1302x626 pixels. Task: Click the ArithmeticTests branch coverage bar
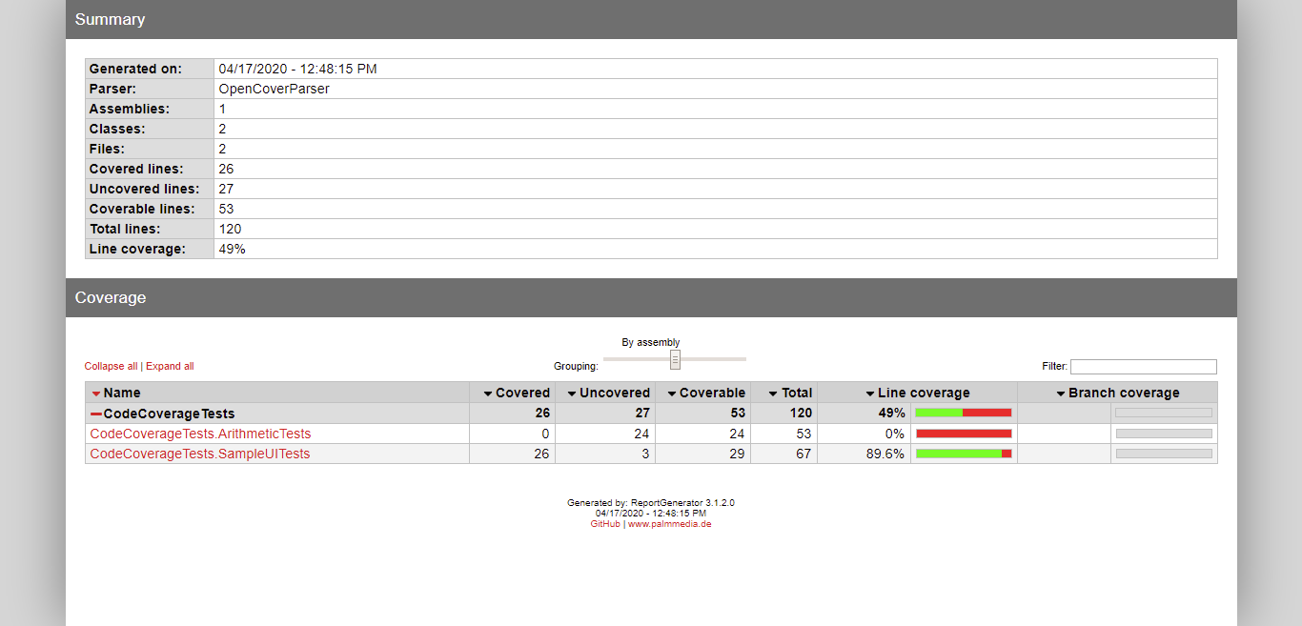(1164, 434)
